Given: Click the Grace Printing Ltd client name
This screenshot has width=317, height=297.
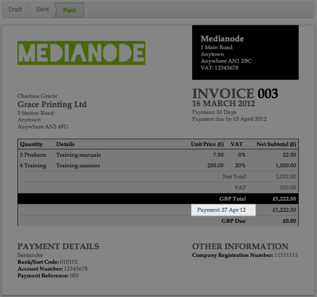Looking at the screenshot, I should coord(52,104).
